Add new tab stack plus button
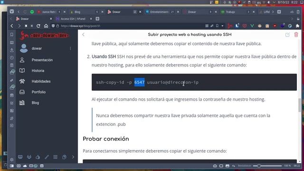The height and width of the screenshot is (171, 304). [279, 12]
